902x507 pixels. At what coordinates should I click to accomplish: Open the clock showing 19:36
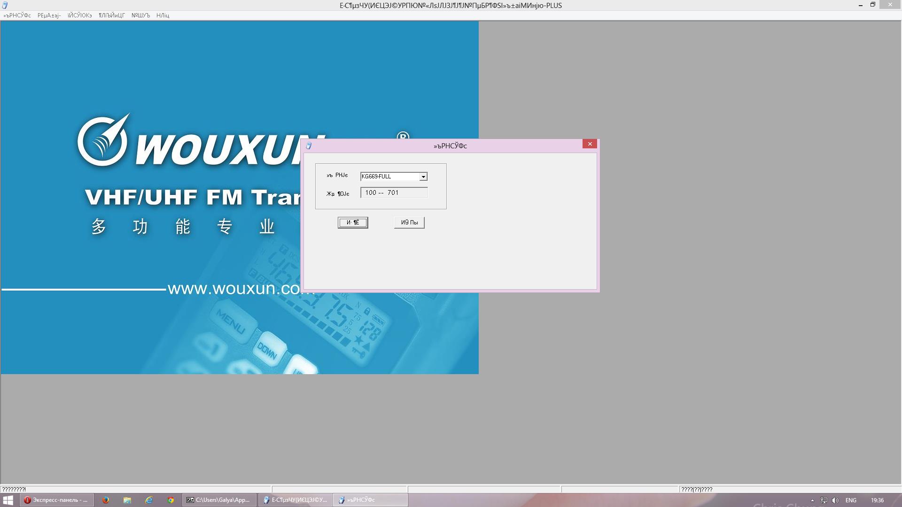pos(877,500)
